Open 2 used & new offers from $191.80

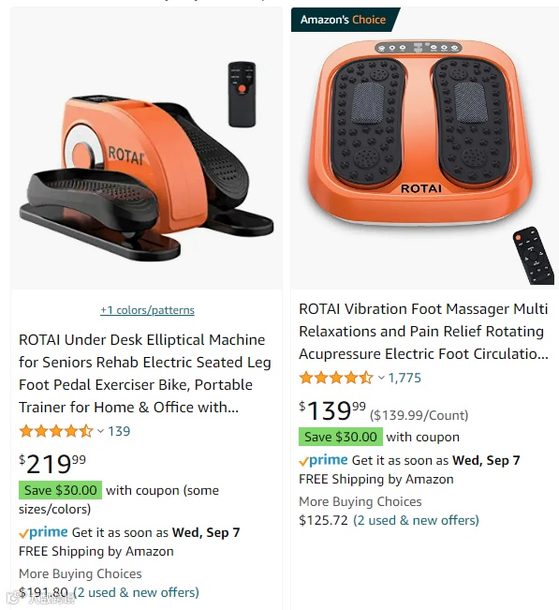click(137, 592)
